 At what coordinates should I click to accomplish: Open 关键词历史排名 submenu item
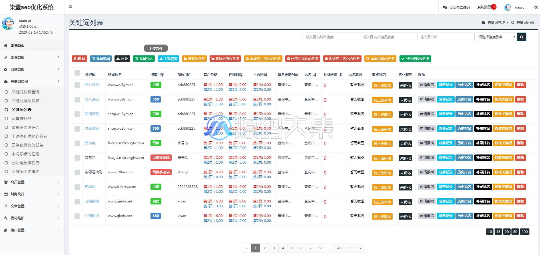coord(25,172)
